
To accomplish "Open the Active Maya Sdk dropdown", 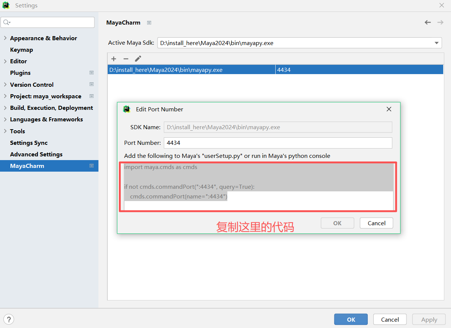I will point(437,43).
